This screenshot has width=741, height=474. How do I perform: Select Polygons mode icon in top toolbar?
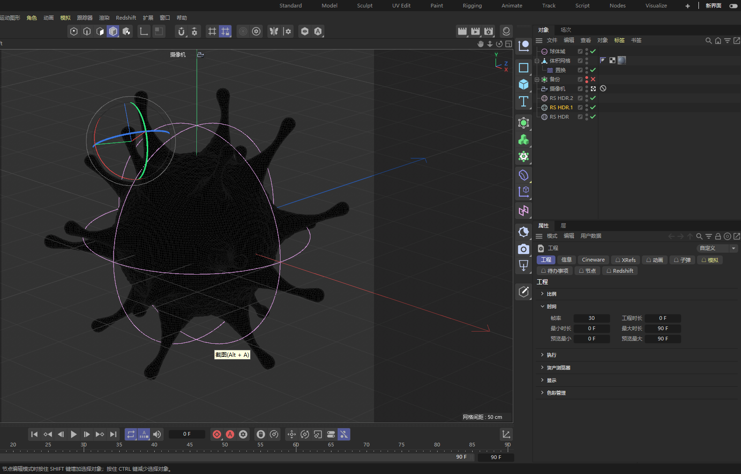pos(100,31)
